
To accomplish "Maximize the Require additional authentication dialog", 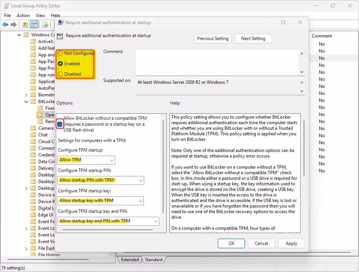I will pos(283,22).
